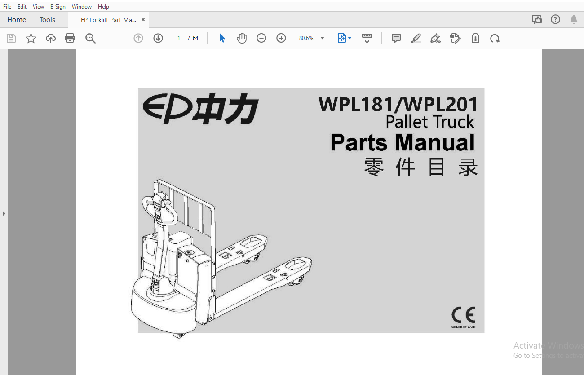Viewport: 584px width, 375px height.
Task: Open the share/chat icon at top right
Action: (536, 19)
